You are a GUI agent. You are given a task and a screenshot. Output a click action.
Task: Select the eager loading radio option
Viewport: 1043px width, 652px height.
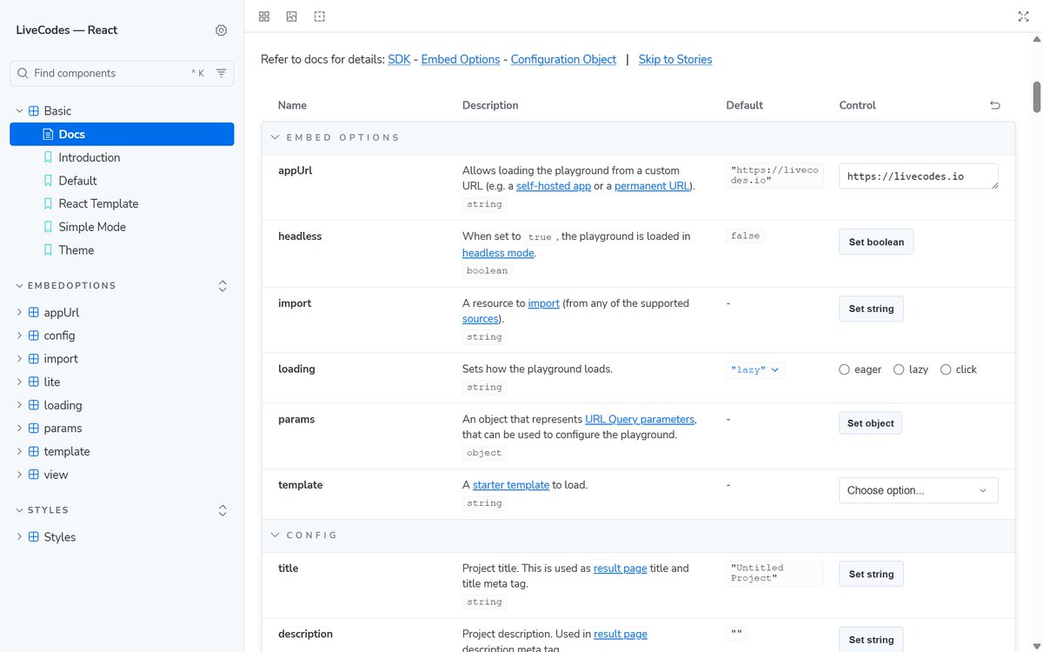[x=844, y=369]
